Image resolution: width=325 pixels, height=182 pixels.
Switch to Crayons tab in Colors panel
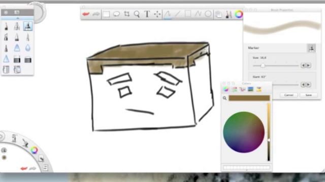[259, 89]
